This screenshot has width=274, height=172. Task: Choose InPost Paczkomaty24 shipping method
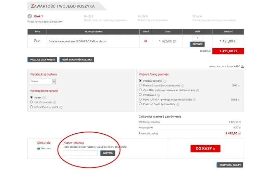click(32, 107)
